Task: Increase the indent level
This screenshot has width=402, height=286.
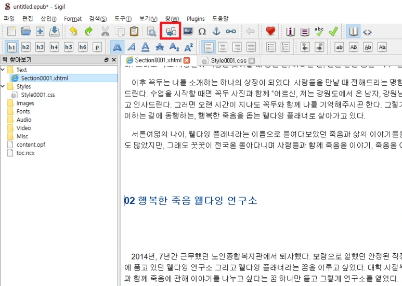Action: point(319,47)
